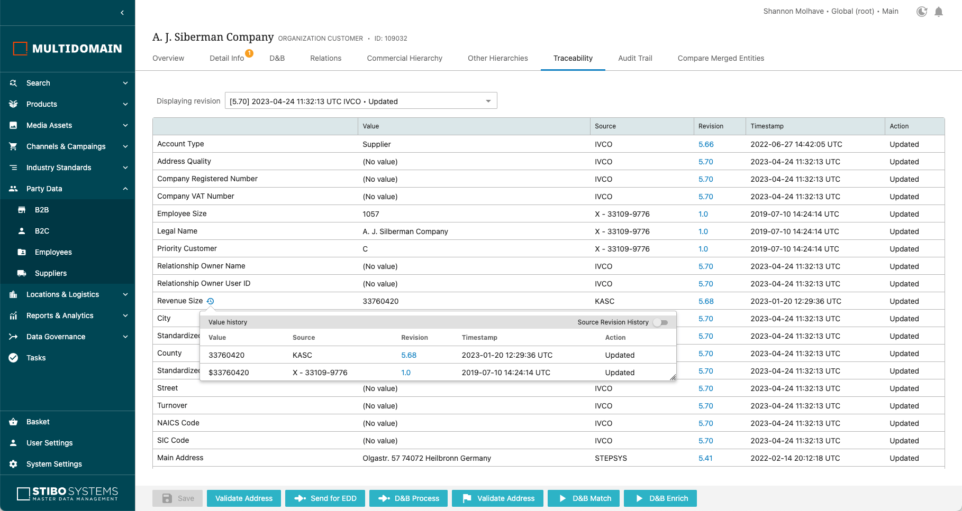This screenshot has width=962, height=511.
Task: Expand Channels & Campaigns chevron
Action: [x=125, y=146]
